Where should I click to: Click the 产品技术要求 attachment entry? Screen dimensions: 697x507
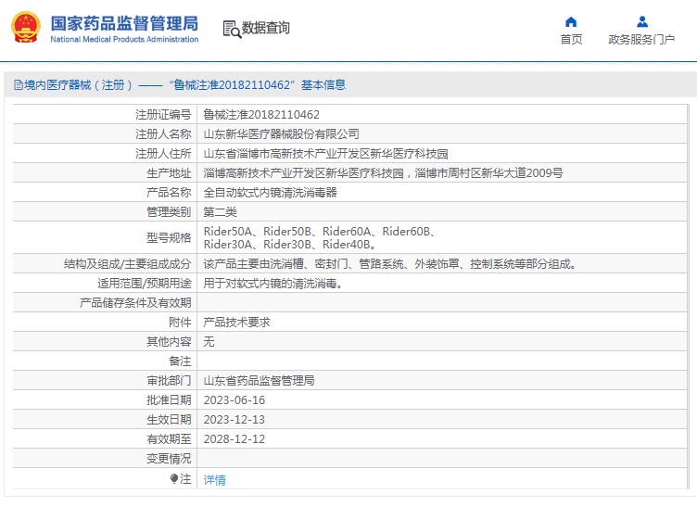click(236, 323)
